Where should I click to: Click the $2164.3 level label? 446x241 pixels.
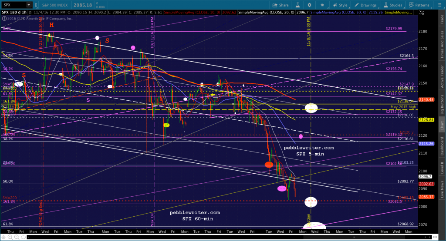click(406, 56)
